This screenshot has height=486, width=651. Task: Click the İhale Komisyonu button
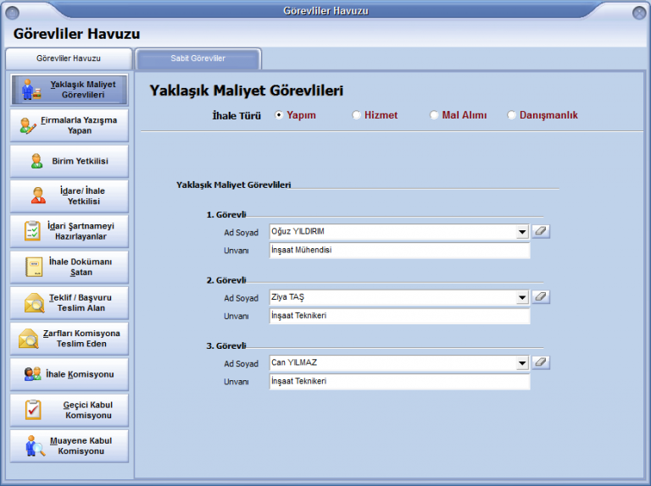coord(70,374)
